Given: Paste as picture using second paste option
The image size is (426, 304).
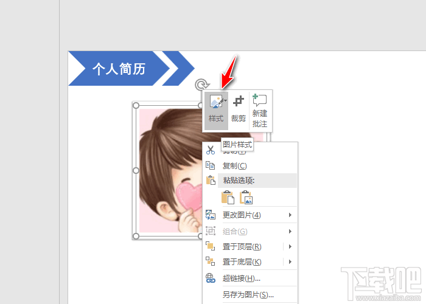Looking at the screenshot, I should [246, 198].
